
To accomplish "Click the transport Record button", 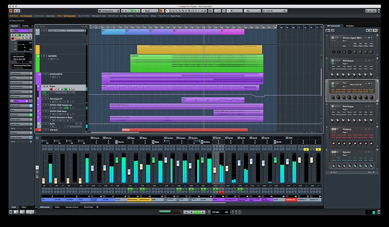I will pos(203,212).
